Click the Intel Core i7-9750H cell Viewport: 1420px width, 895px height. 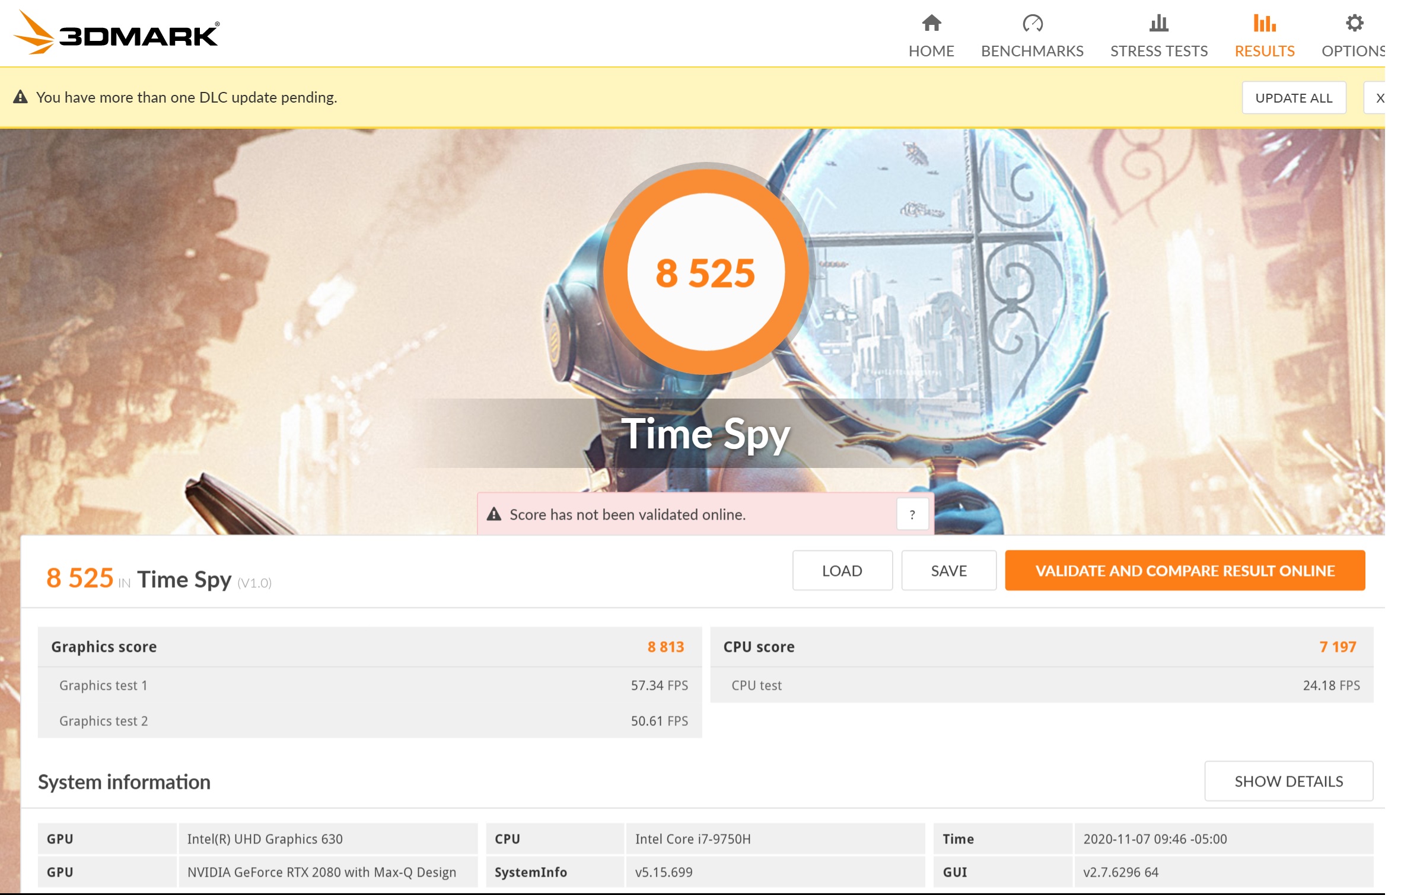click(775, 839)
